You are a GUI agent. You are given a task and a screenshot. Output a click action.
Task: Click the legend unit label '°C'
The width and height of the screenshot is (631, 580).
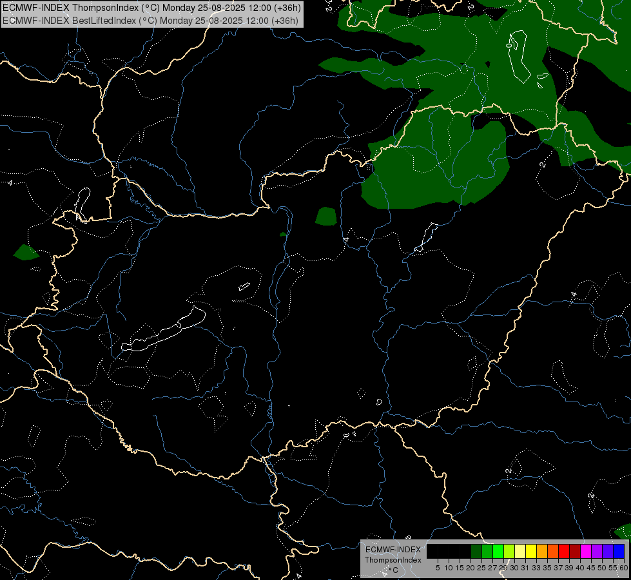tap(394, 570)
